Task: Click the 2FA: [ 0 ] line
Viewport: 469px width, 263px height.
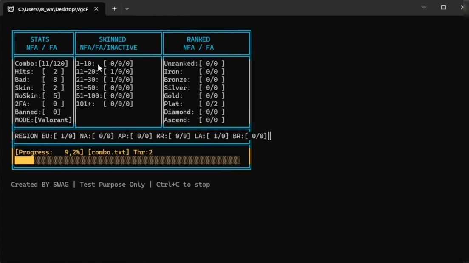Action: coord(40,104)
